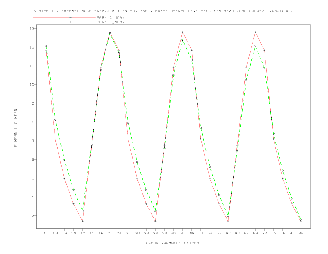Select x-axis tick label 57

pos(219,233)
